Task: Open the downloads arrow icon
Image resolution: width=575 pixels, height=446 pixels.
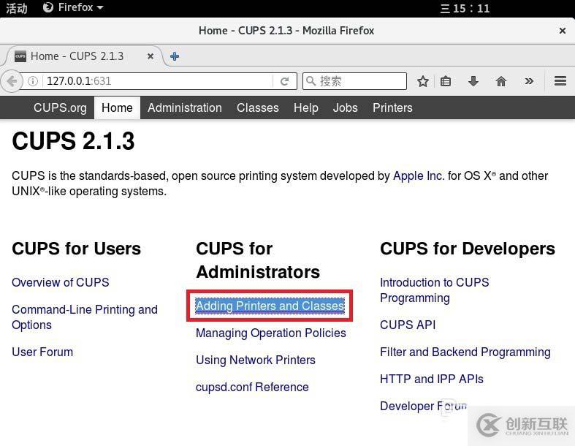Action: [x=473, y=81]
